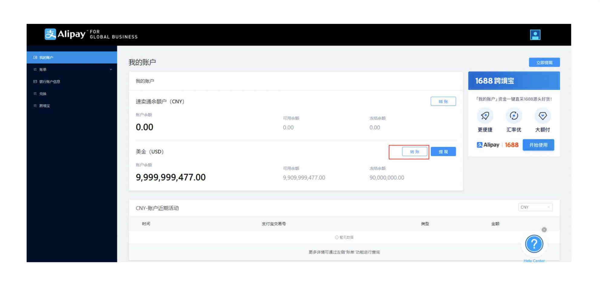This screenshot has width=600, height=286.
Task: Click the 更便捷 rocket icon
Action: coord(485,116)
